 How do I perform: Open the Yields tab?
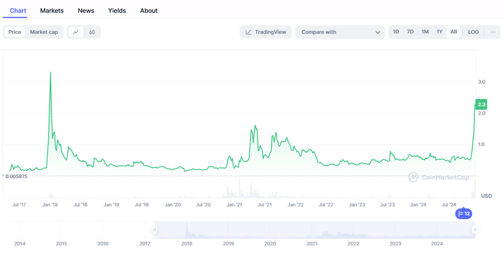click(117, 11)
